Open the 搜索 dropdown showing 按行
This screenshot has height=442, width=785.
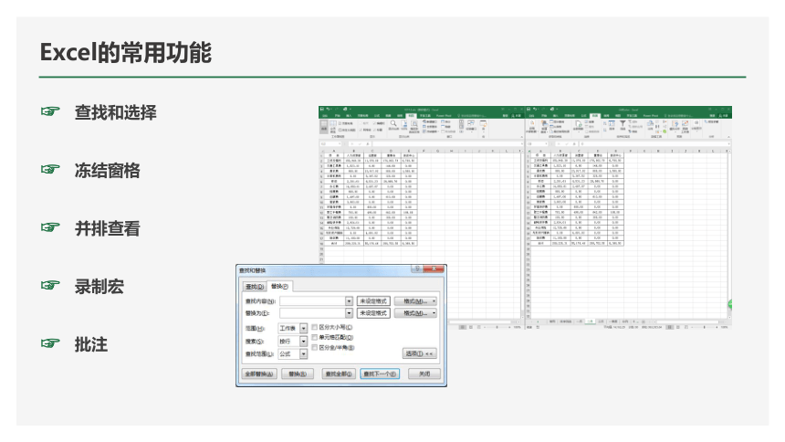pos(303,342)
